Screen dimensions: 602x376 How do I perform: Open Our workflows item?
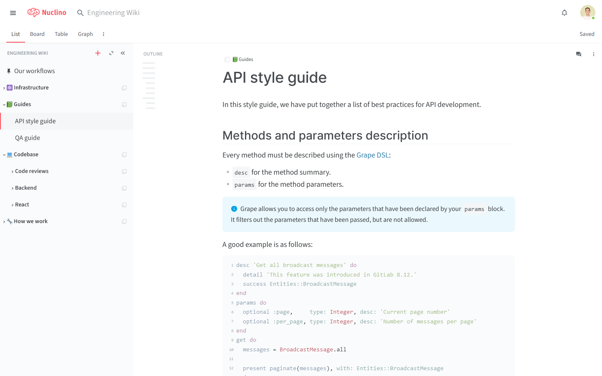pyautogui.click(x=34, y=71)
